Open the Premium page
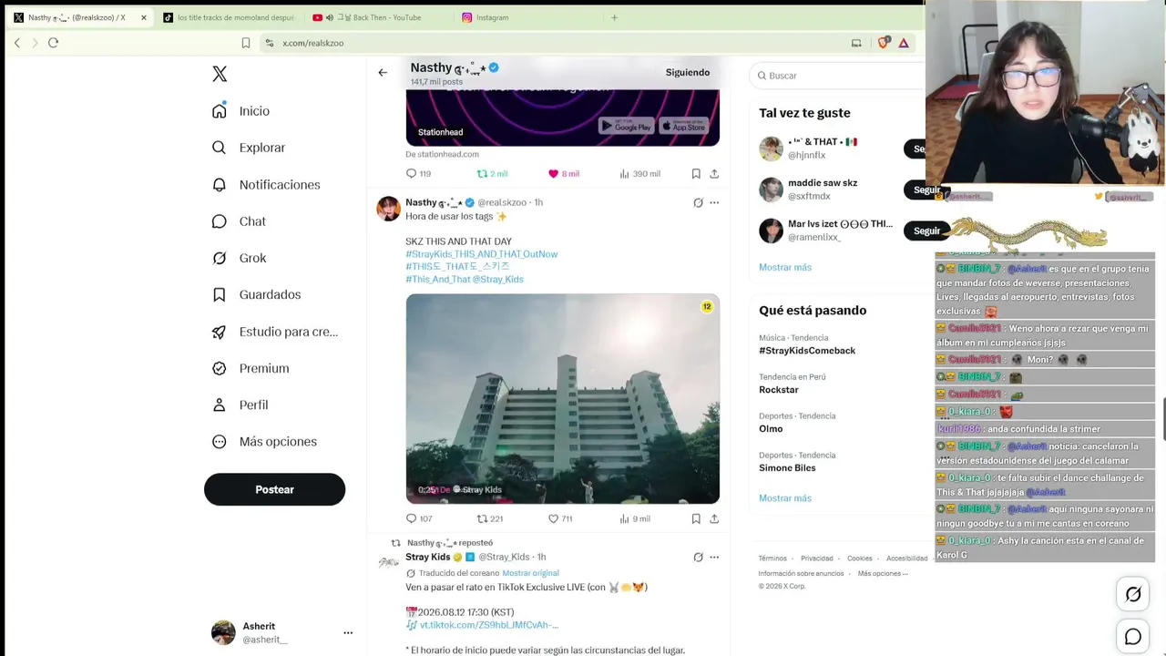Screen dimensions: 1166x656 pyautogui.click(x=251, y=368)
